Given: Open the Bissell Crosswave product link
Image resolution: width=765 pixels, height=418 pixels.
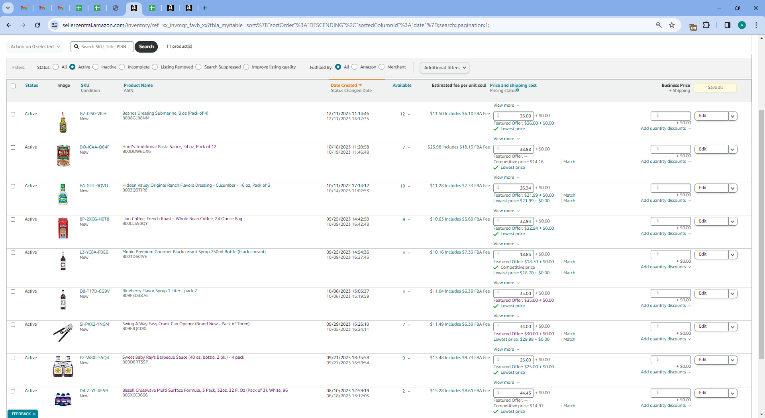Looking at the screenshot, I should click(205, 391).
